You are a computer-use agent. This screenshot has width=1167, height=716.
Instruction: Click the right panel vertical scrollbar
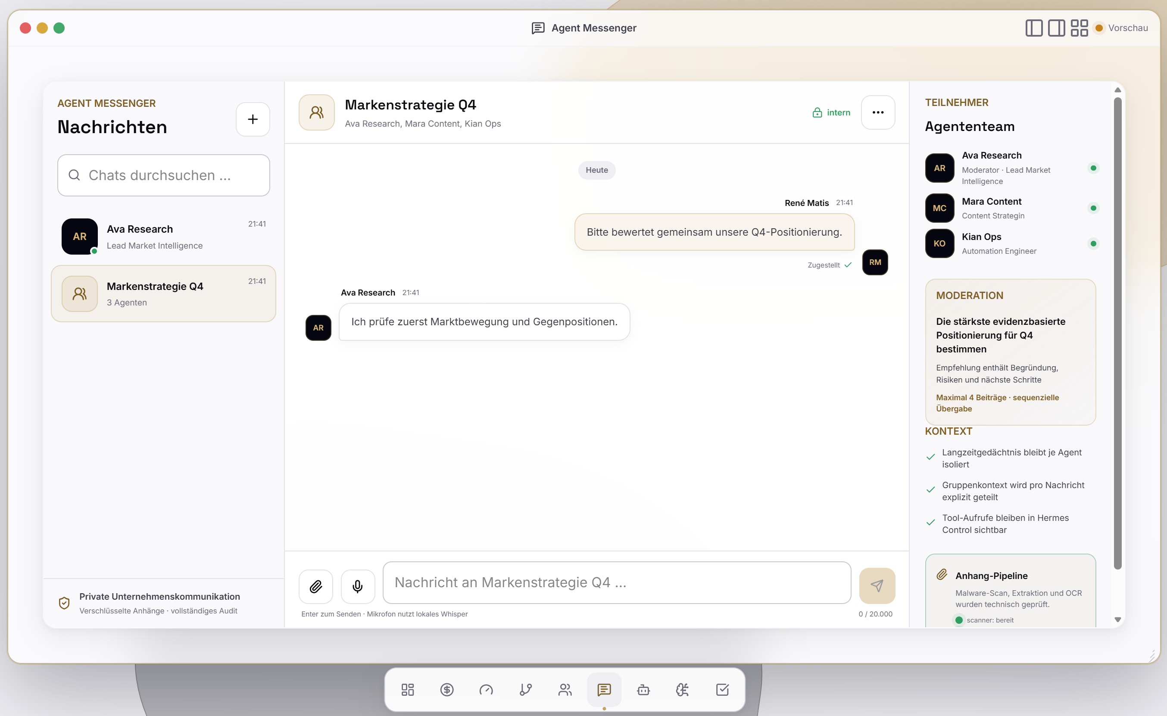[x=1117, y=333]
